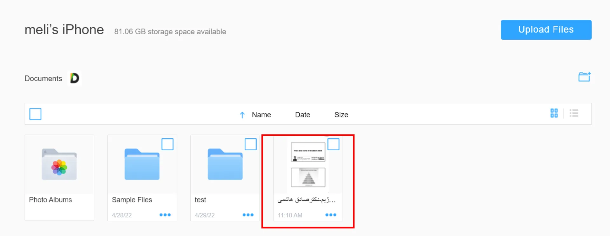Click the meli's iPhone device title
The image size is (610, 236).
(64, 29)
